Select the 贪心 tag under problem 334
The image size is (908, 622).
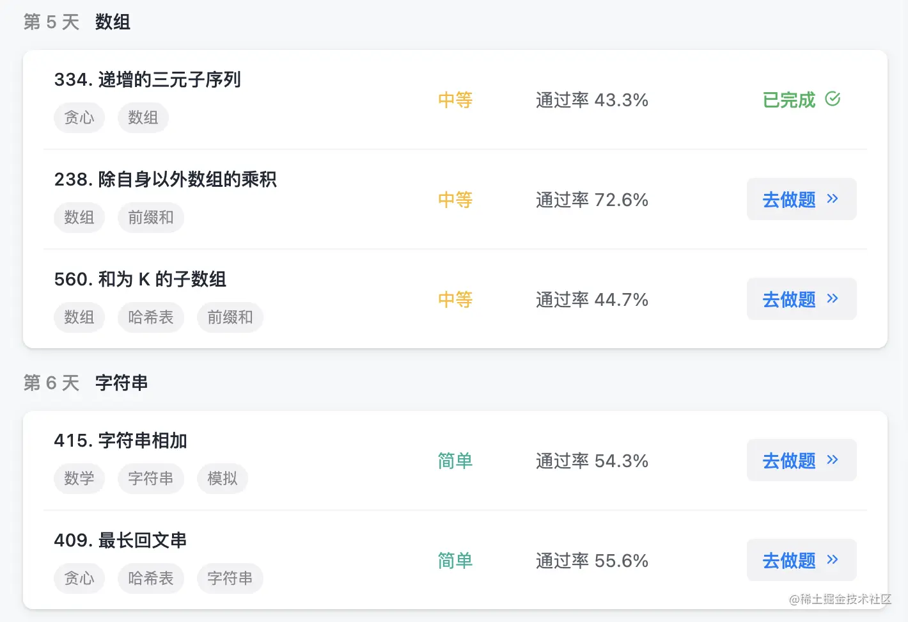pos(79,118)
